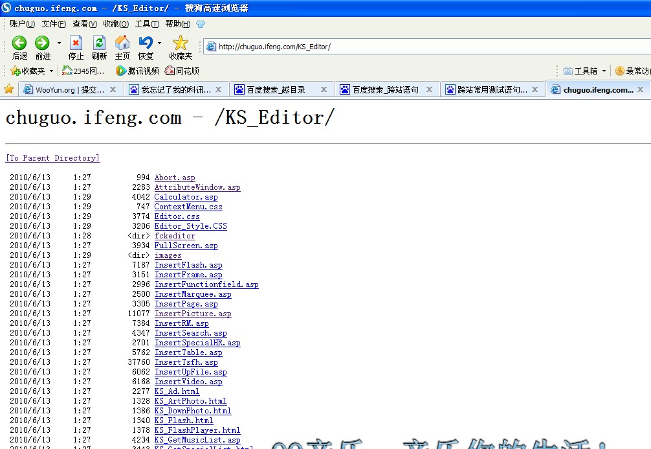Open the Abort.asp file link
Screen dimensions: 651x449
coord(175,178)
